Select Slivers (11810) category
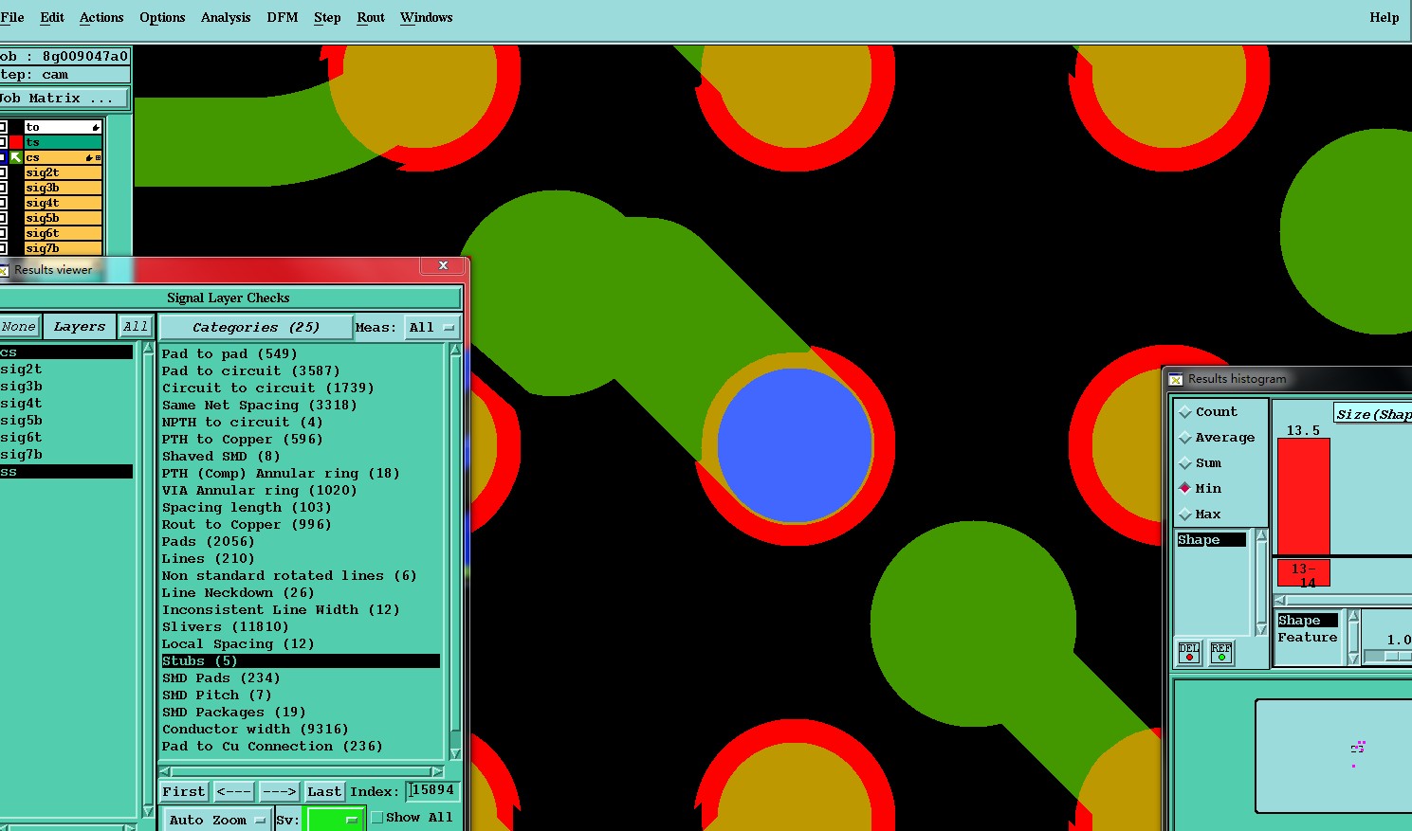The width and height of the screenshot is (1412, 831). point(225,627)
